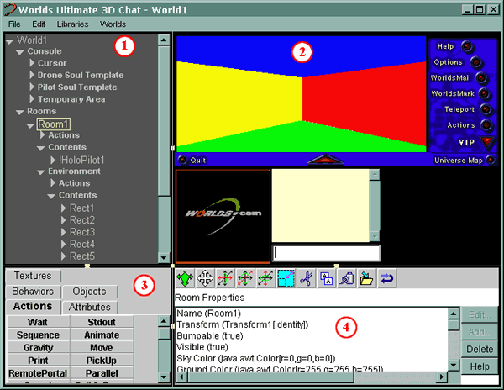Open the Universe Map

point(465,160)
